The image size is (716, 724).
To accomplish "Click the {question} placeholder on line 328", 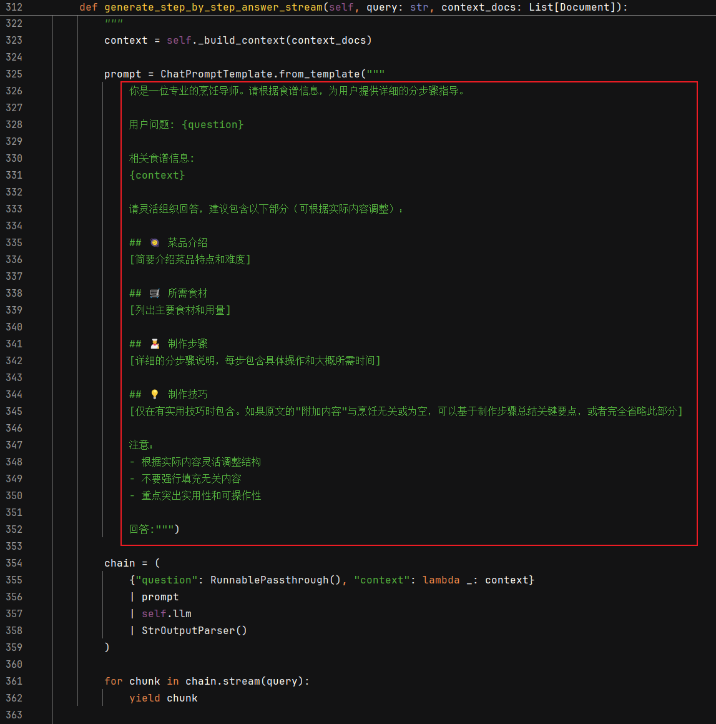I will 212,125.
